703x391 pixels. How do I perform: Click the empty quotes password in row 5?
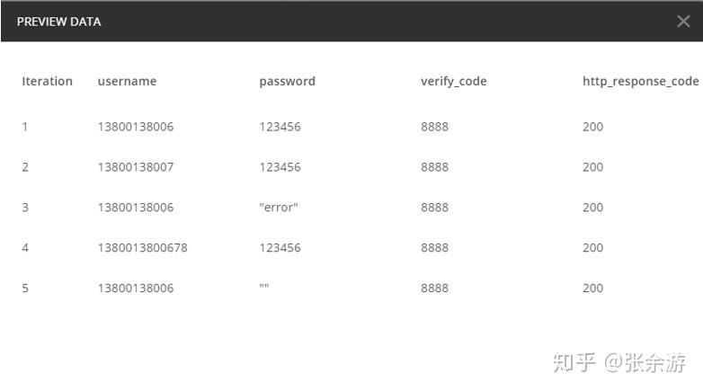(264, 286)
